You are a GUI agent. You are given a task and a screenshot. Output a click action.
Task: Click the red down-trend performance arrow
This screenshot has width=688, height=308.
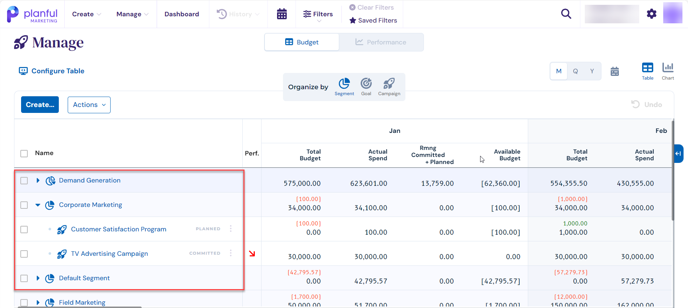click(x=252, y=254)
